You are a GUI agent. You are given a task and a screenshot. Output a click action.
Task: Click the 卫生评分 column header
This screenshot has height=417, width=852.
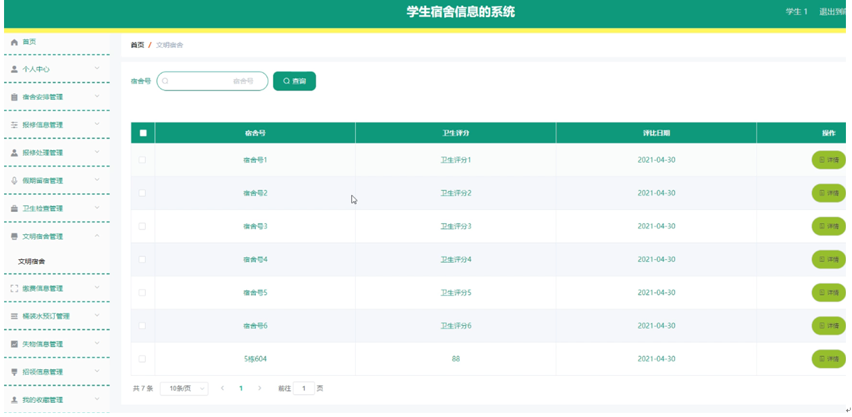pyautogui.click(x=456, y=133)
